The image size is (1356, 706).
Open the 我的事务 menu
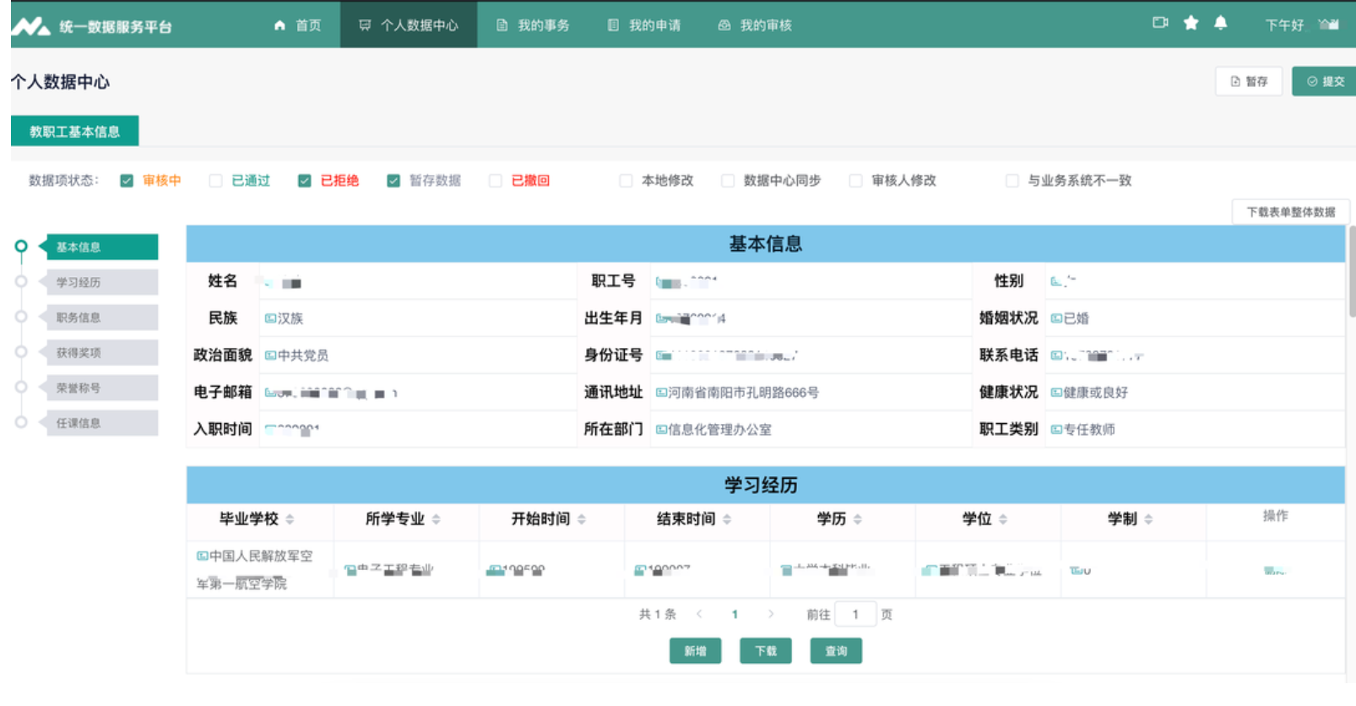coord(533,25)
